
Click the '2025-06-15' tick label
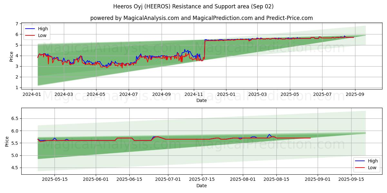[x=129, y=179]
